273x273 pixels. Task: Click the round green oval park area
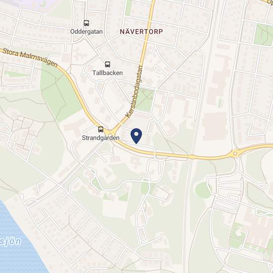[203, 190]
